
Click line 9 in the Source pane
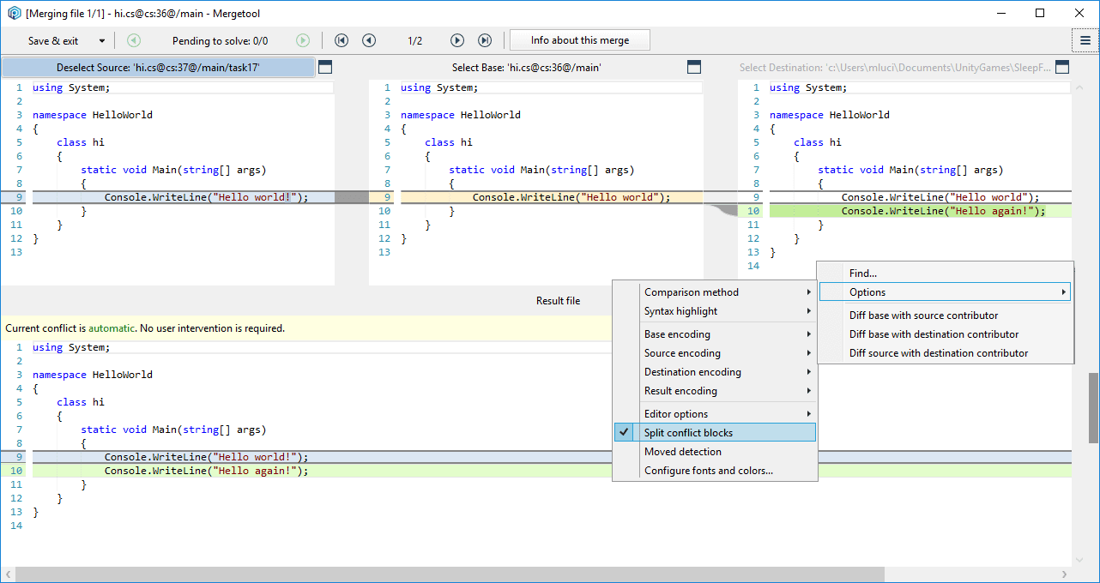click(183, 197)
